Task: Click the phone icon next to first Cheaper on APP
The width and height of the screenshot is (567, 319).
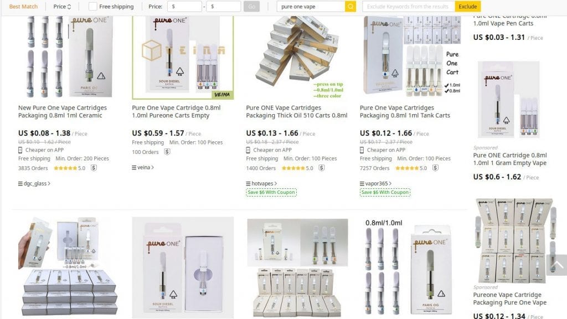Action: click(20, 150)
